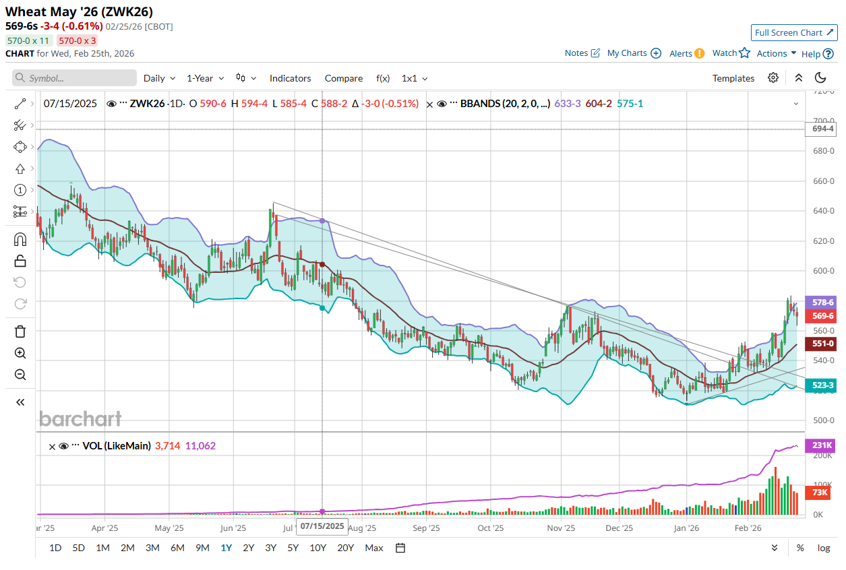Select the 1D range tab
The width and height of the screenshot is (846, 570).
55,548
